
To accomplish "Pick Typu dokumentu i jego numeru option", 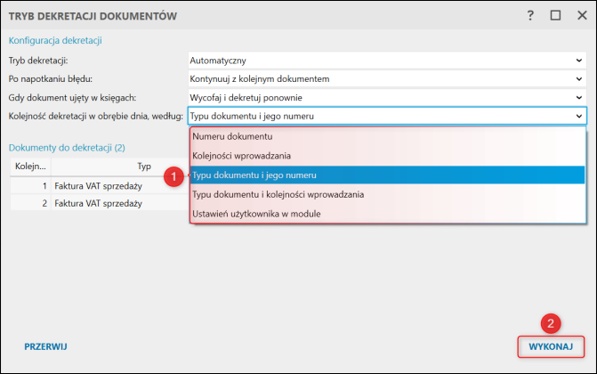I will click(x=254, y=175).
